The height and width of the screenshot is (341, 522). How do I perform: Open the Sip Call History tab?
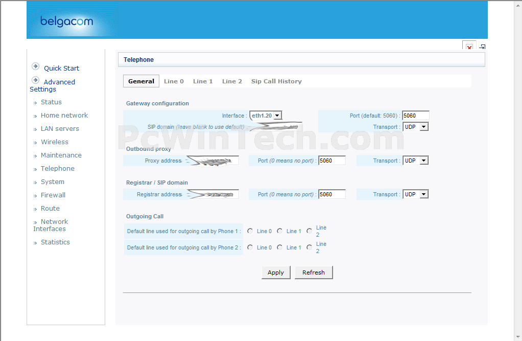point(276,81)
